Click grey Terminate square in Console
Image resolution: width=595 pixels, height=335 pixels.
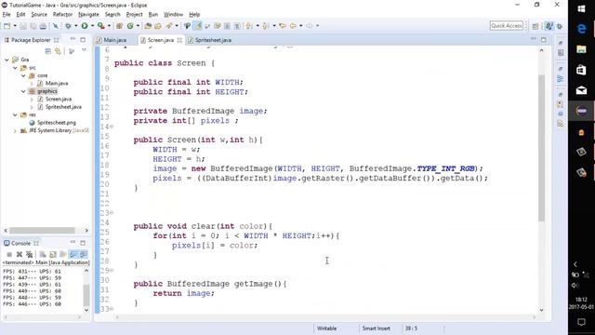(x=9, y=254)
